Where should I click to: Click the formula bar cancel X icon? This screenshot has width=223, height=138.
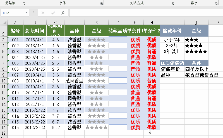click(43, 13)
